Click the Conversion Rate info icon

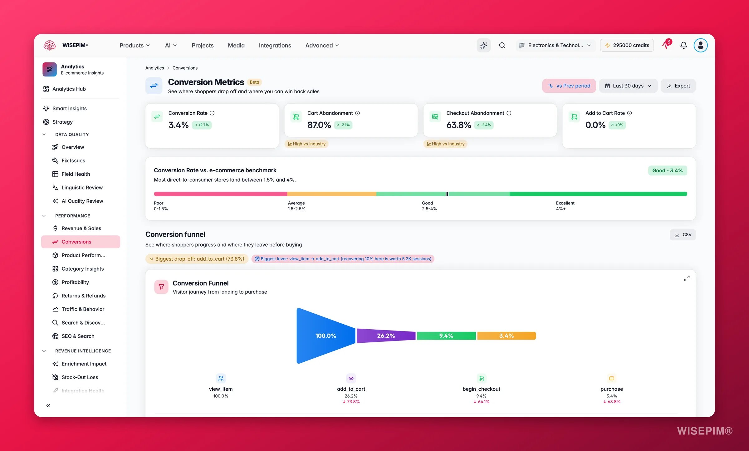212,113
